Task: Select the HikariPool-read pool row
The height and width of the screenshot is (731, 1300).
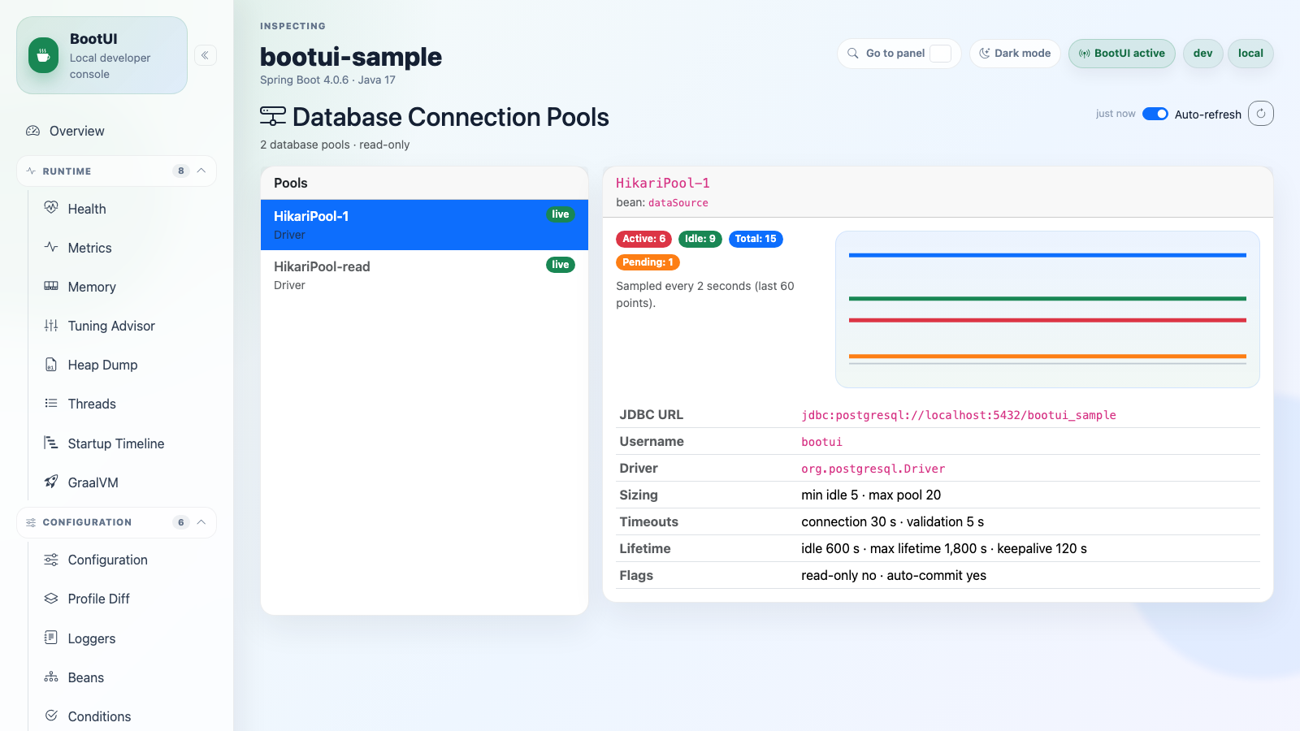Action: (424, 275)
